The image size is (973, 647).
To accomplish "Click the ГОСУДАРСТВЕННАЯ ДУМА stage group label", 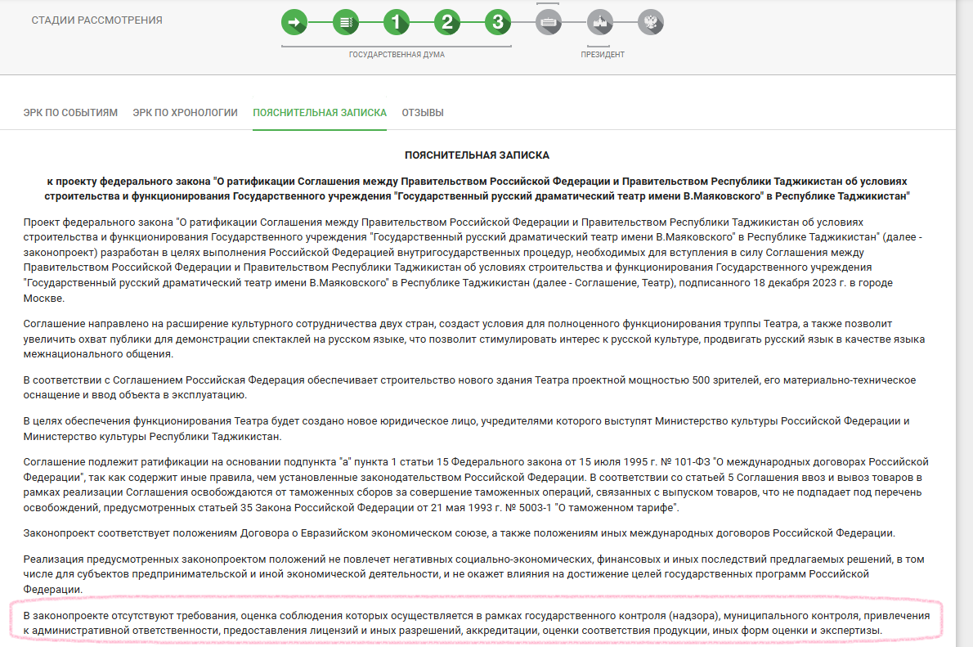I will tap(397, 55).
